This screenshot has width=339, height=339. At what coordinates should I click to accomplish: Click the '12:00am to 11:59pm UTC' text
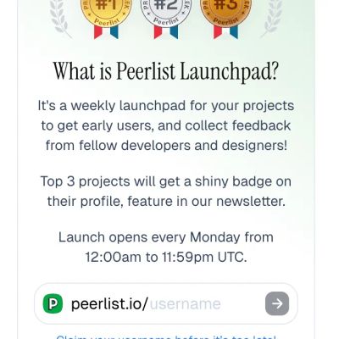tap(166, 257)
